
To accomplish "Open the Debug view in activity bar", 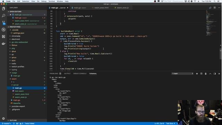I will [3, 30].
